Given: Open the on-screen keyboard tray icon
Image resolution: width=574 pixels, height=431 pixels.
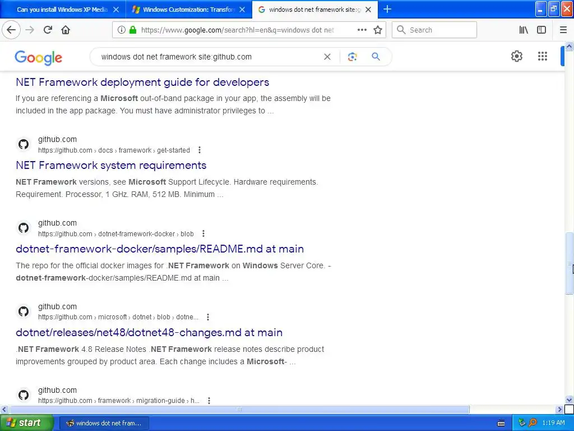Looking at the screenshot, I should point(501,423).
